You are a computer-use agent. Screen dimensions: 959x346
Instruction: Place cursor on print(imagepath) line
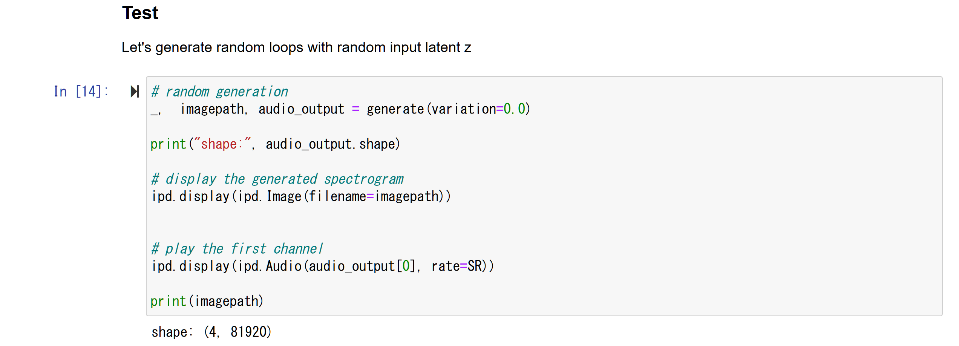click(207, 302)
